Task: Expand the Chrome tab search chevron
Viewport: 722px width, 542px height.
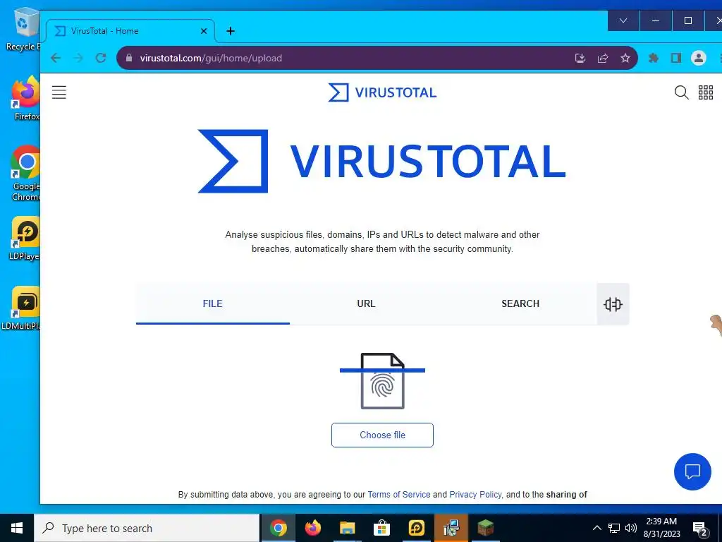Action: coord(623,20)
